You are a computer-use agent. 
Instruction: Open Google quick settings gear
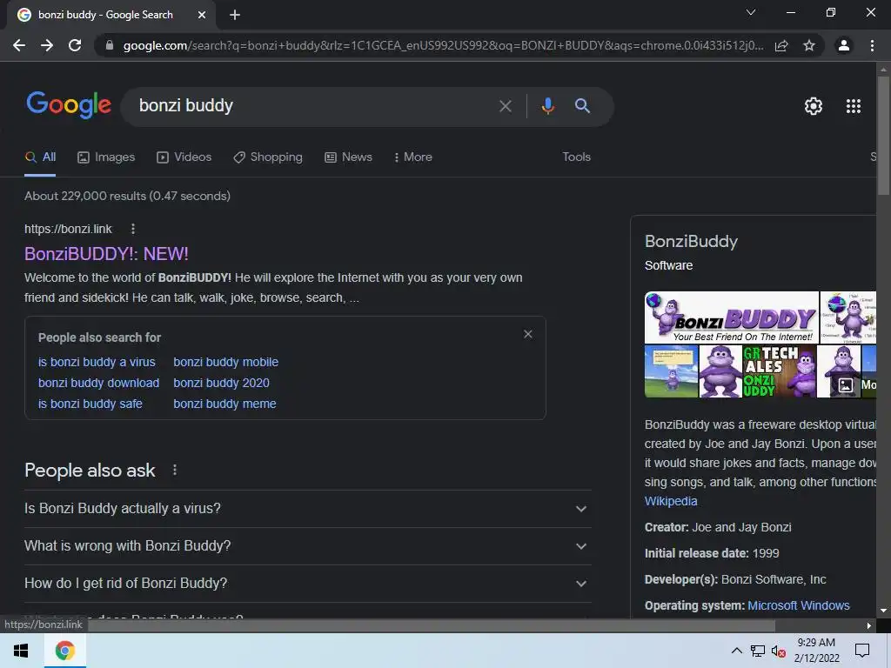(814, 105)
